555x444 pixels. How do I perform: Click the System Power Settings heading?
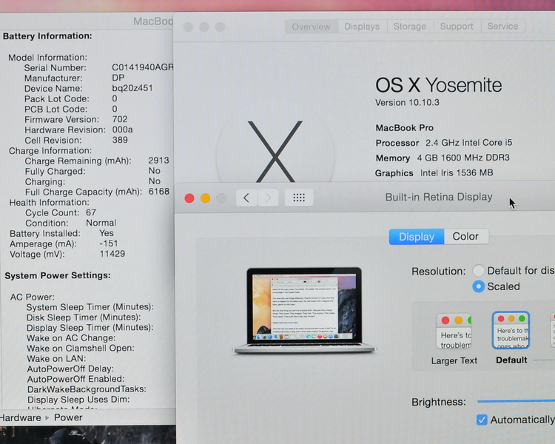point(57,275)
